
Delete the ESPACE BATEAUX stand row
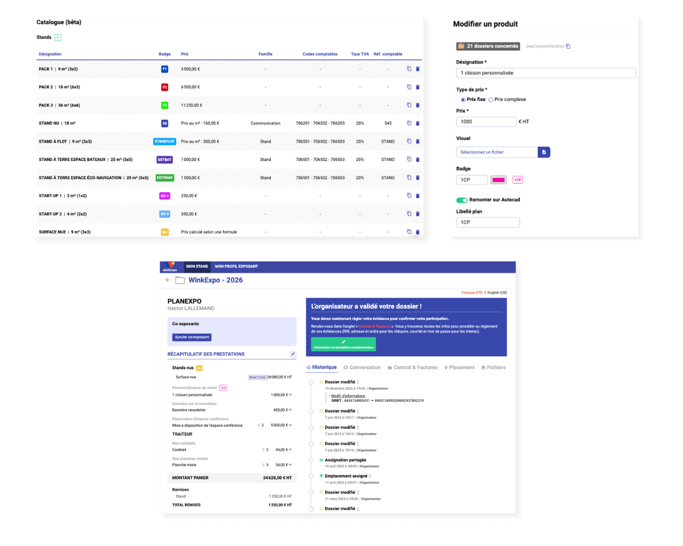click(417, 159)
